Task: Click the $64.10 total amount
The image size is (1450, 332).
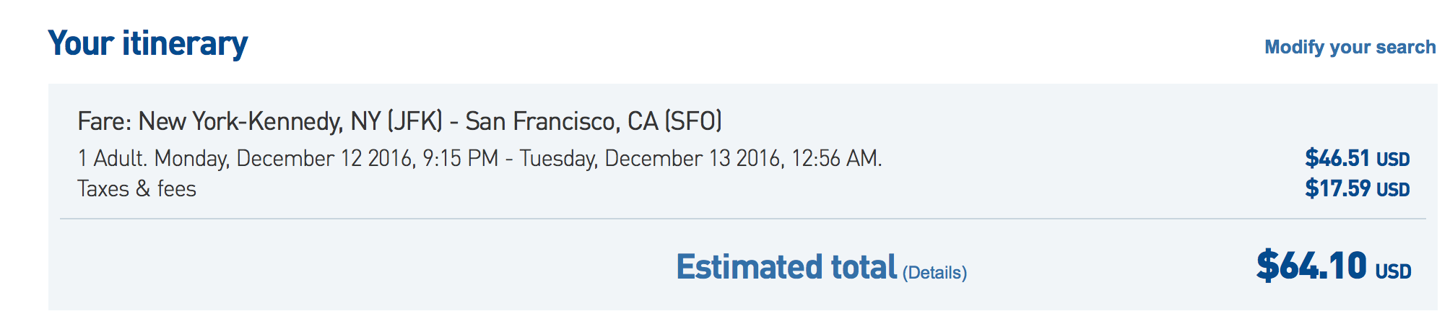Action: click(x=1311, y=266)
